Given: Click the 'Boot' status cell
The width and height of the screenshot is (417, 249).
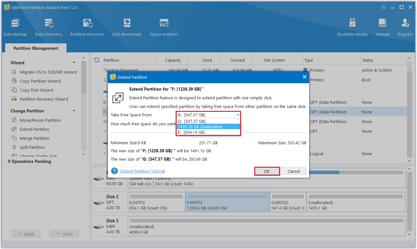Looking at the screenshot, I should (x=366, y=80).
